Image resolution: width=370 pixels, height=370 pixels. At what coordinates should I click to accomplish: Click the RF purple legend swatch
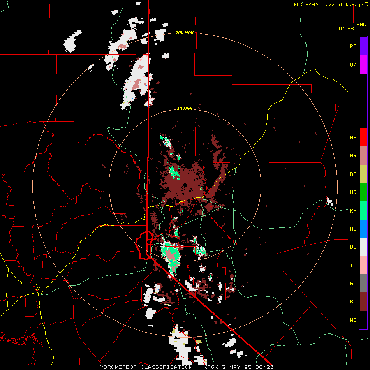pyautogui.click(x=363, y=46)
